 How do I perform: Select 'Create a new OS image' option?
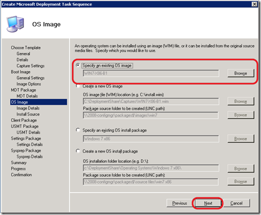click(x=78, y=86)
